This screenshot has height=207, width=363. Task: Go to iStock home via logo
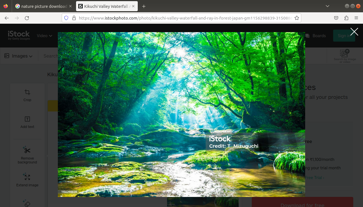coord(19,35)
